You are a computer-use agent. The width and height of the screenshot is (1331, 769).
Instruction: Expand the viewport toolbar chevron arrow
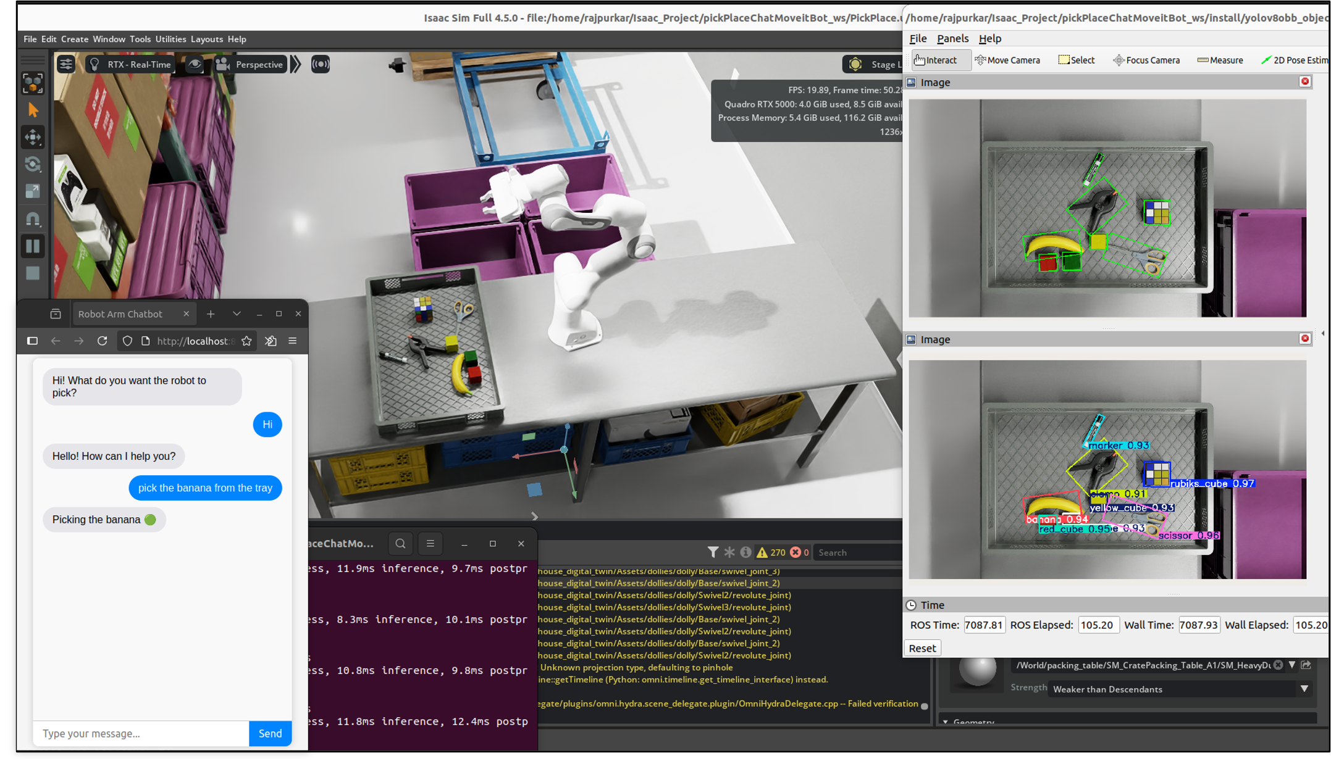click(x=296, y=64)
